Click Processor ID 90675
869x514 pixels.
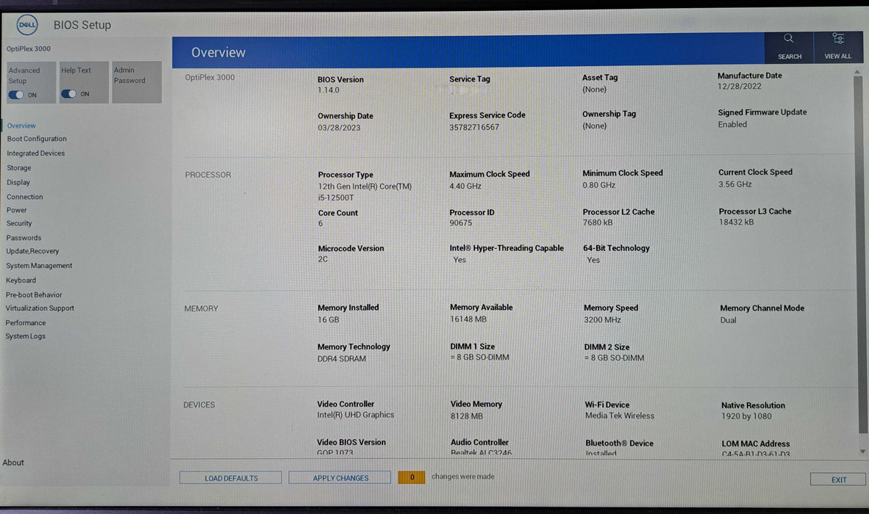click(x=461, y=223)
